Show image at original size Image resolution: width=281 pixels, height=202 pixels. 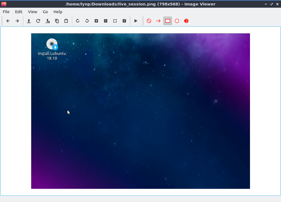pos(124,21)
